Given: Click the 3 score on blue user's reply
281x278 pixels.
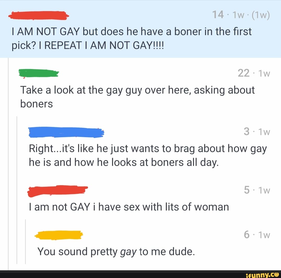Looking at the screenshot, I should point(247,132).
